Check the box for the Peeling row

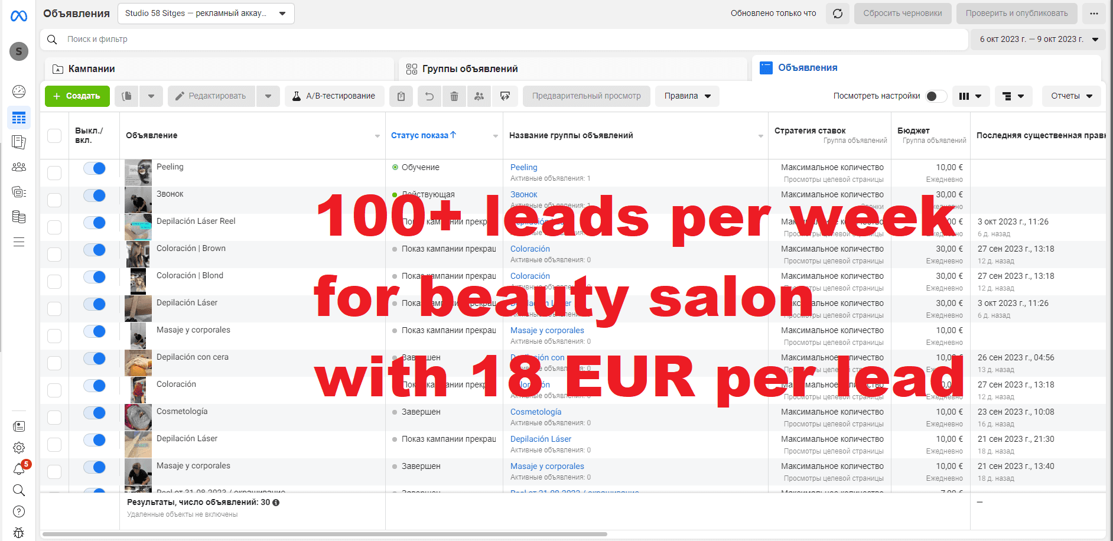coord(54,172)
